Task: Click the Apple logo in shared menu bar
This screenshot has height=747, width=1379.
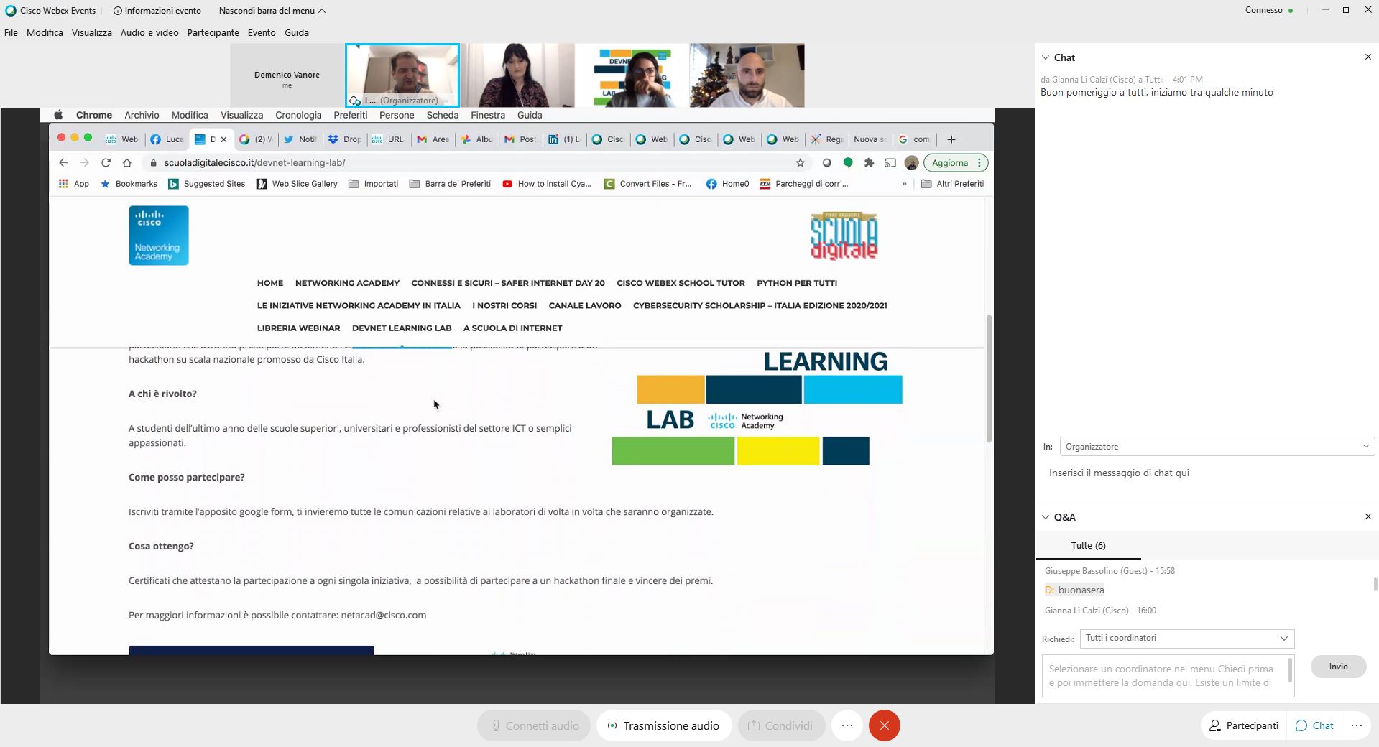Action: coord(58,115)
